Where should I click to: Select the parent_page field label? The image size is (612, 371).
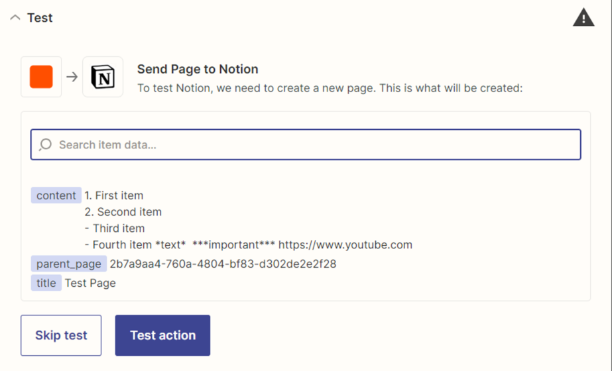[x=69, y=264]
